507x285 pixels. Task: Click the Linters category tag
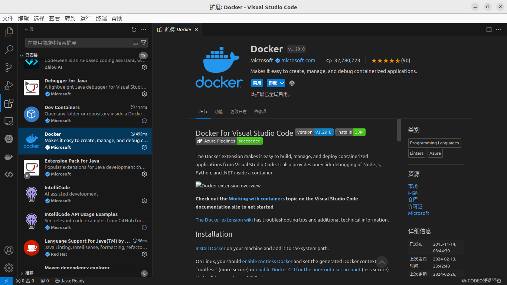(x=416, y=153)
